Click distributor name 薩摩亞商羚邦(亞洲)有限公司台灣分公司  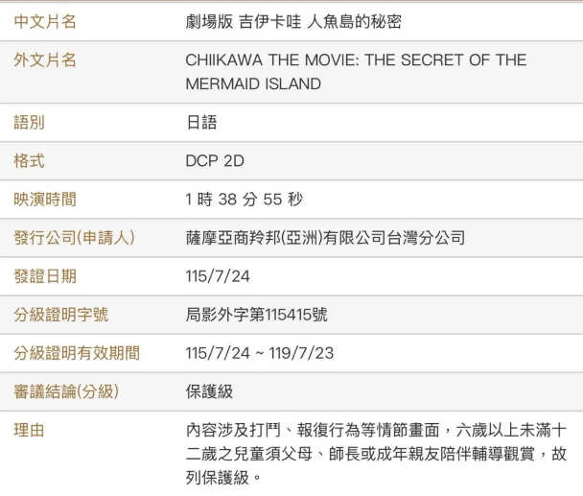pos(325,237)
